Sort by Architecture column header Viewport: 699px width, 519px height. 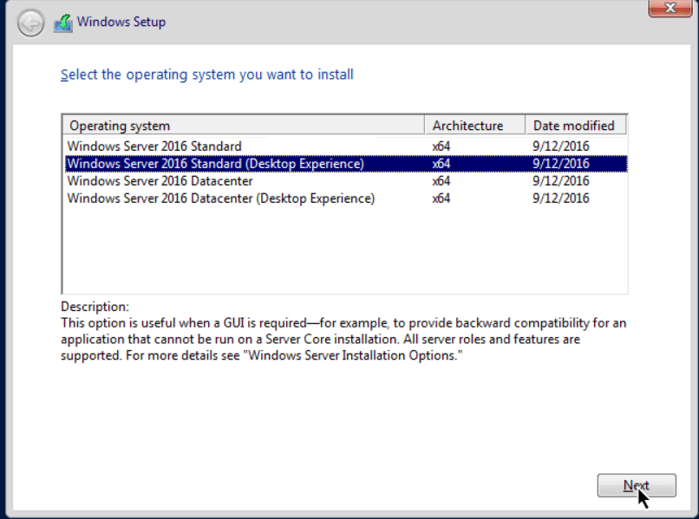[474, 126]
